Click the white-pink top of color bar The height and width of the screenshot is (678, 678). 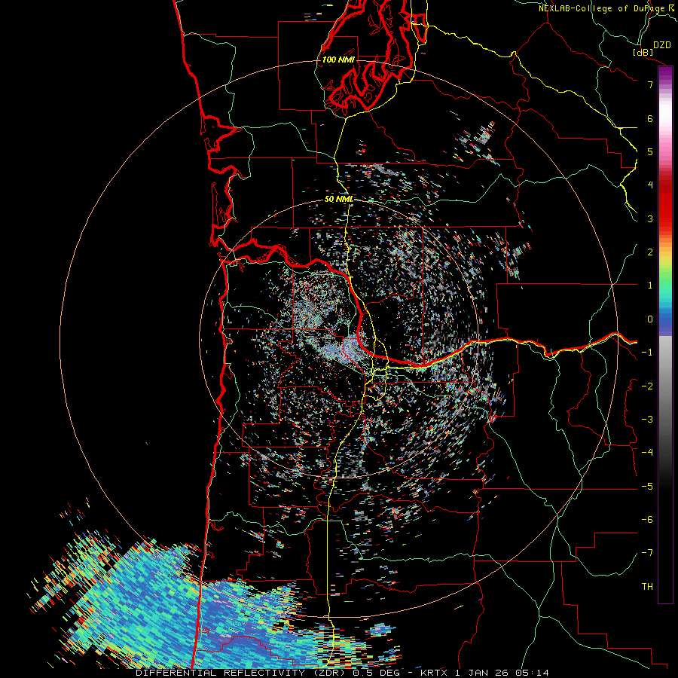point(665,112)
